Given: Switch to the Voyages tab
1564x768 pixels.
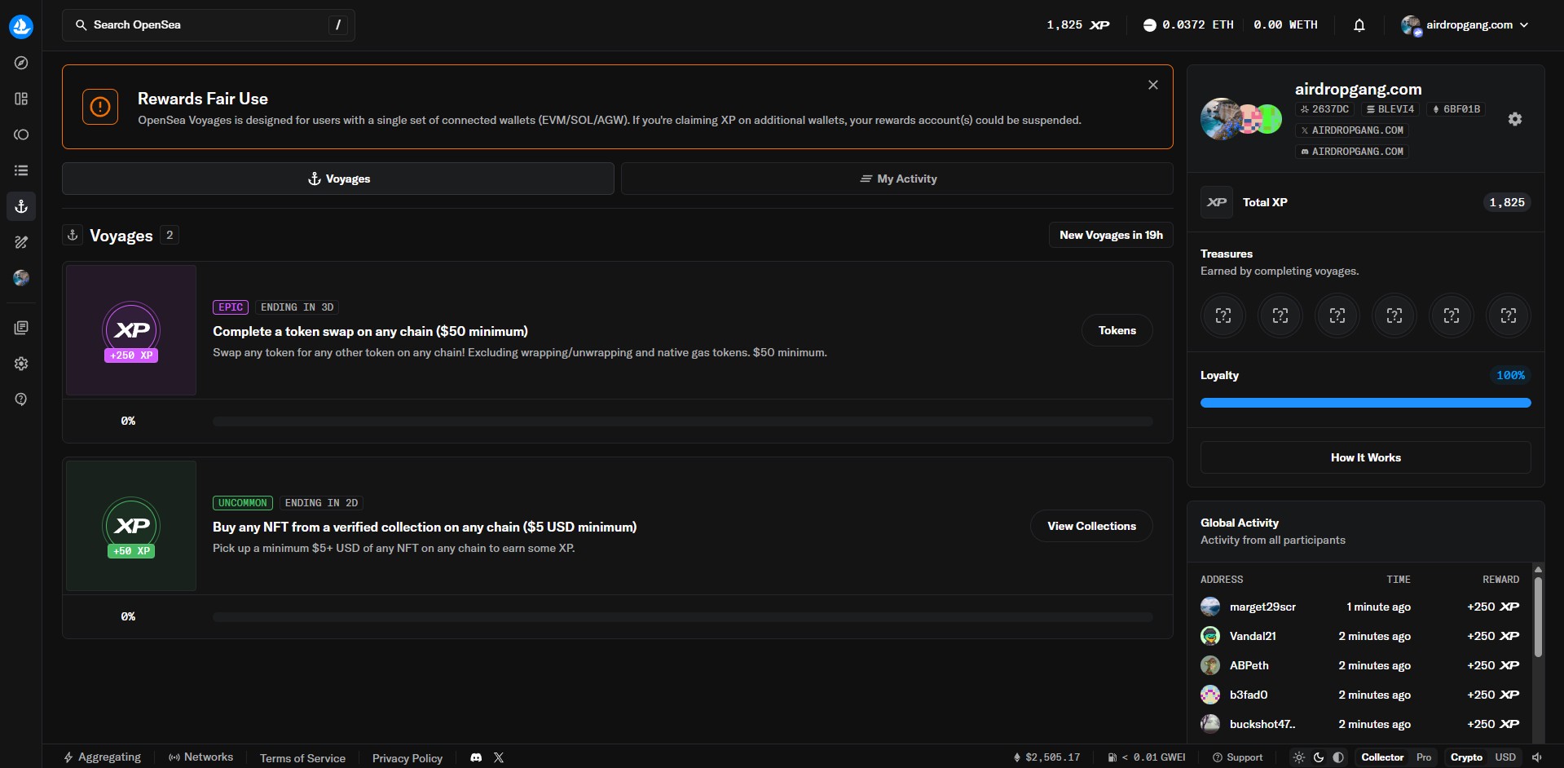Looking at the screenshot, I should coord(338,179).
